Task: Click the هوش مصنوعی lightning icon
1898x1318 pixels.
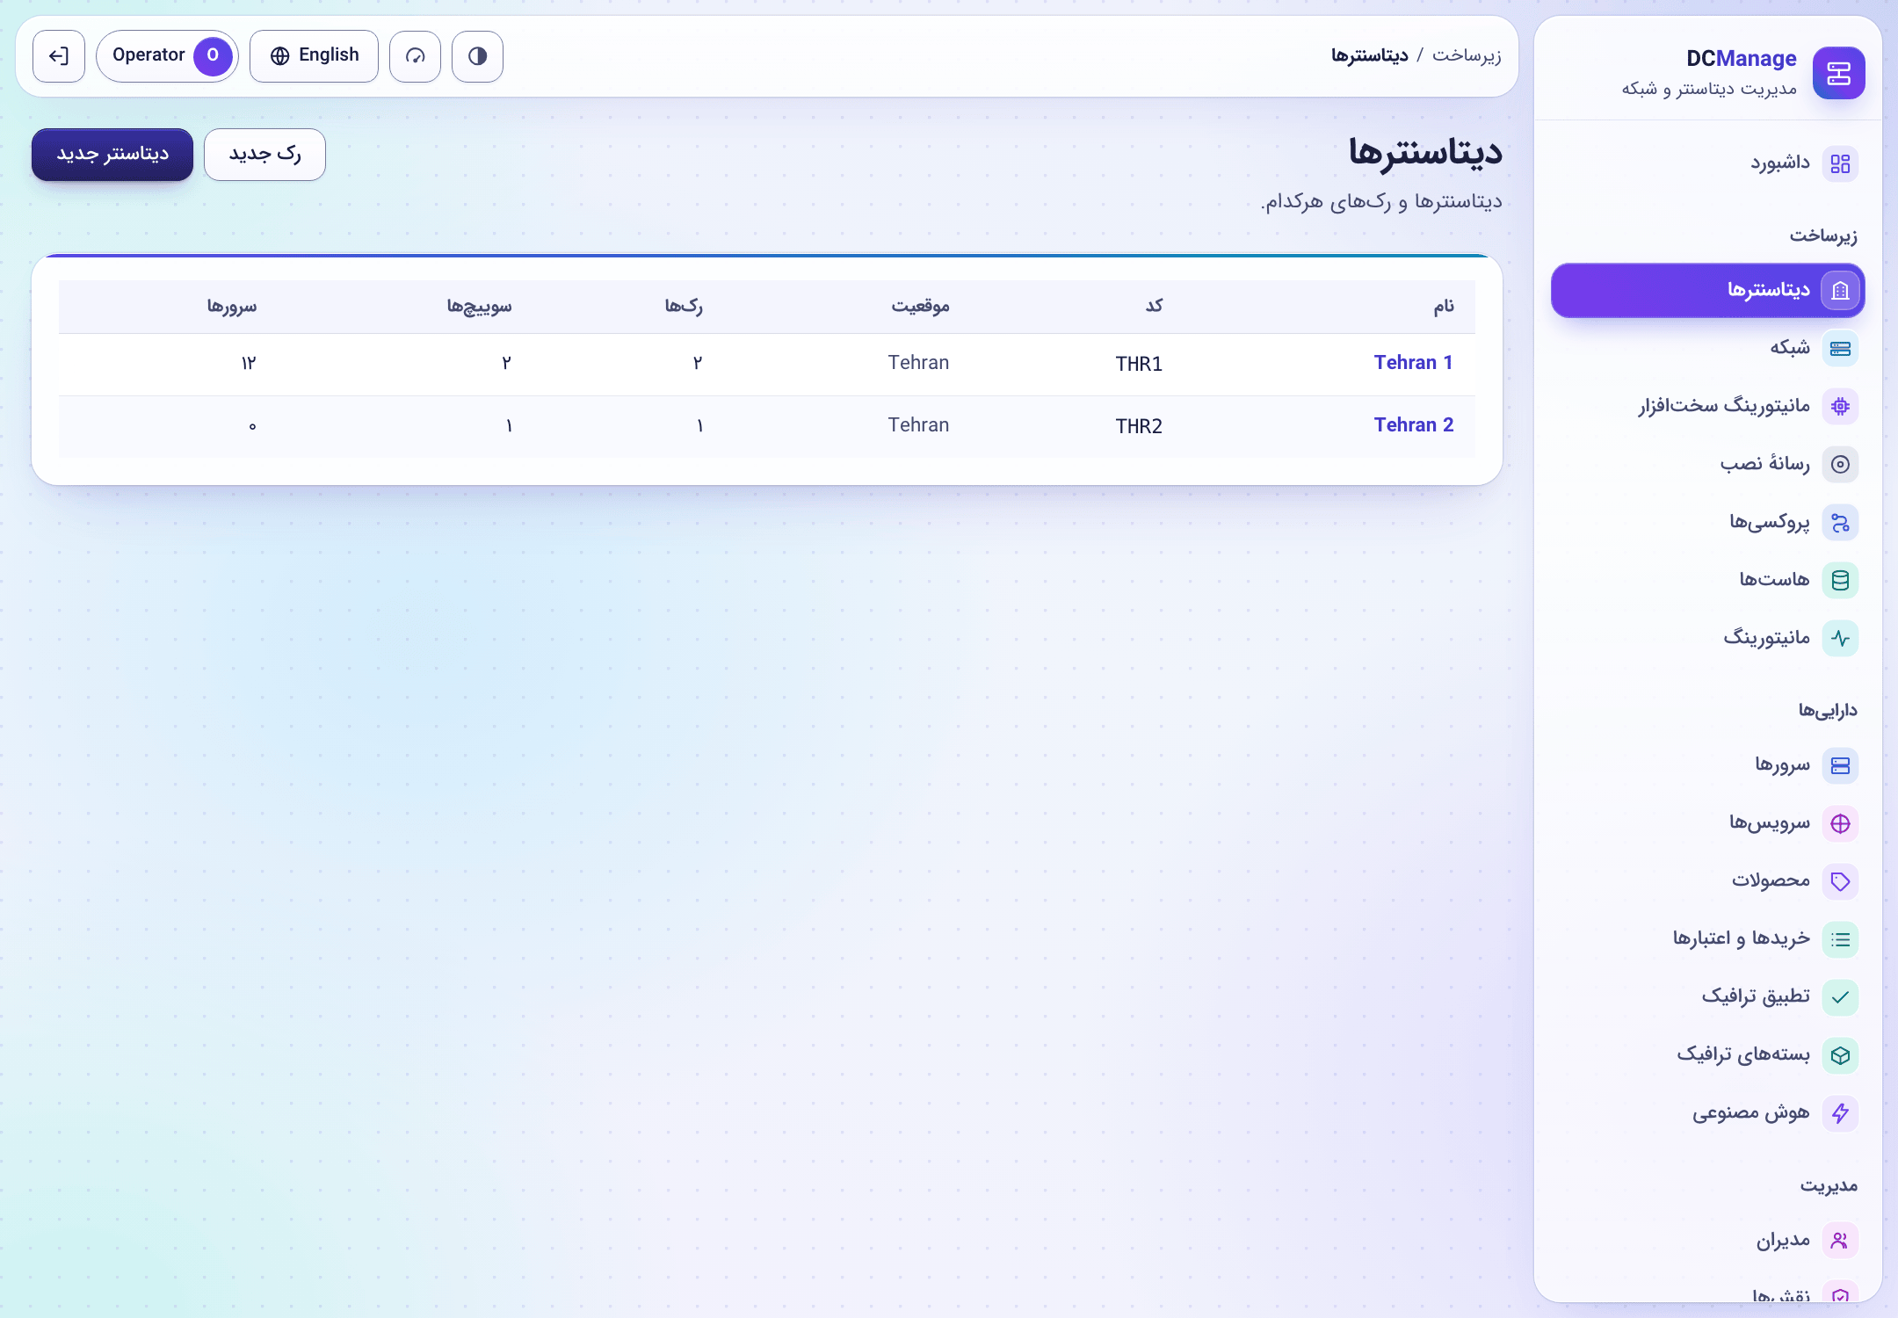Action: click(x=1840, y=1113)
